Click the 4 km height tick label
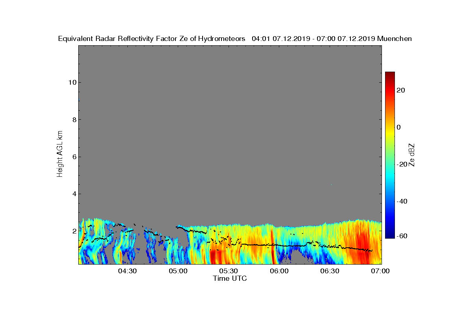The width and height of the screenshot is (472, 315). (74, 194)
